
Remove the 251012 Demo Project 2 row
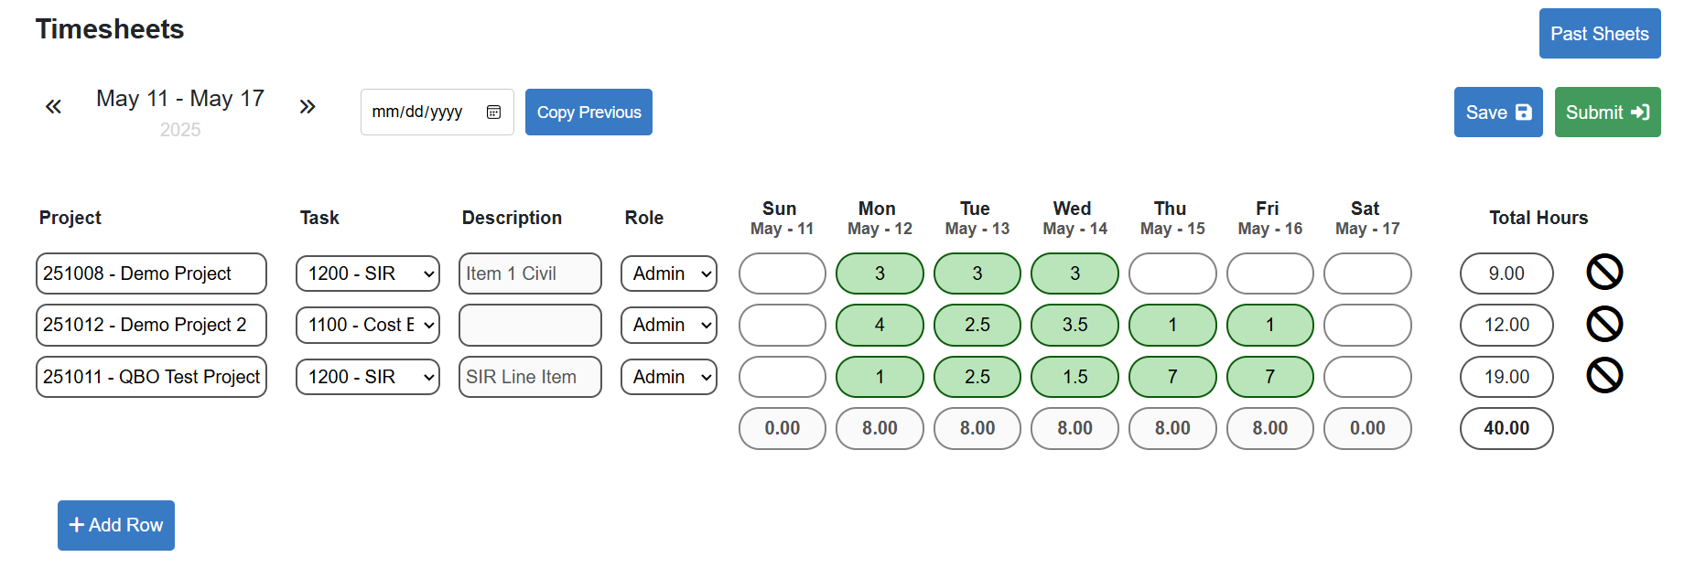1603,324
